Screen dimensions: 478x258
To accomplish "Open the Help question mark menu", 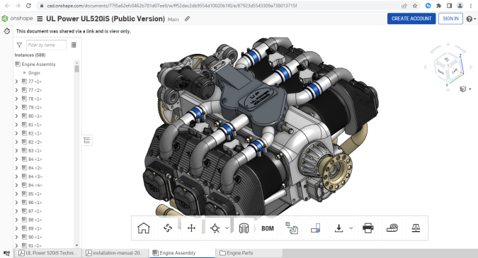I will pyautogui.click(x=471, y=19).
